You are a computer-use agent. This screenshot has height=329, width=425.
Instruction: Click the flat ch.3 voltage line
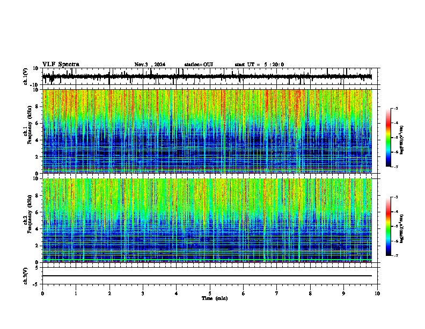(x=207, y=276)
